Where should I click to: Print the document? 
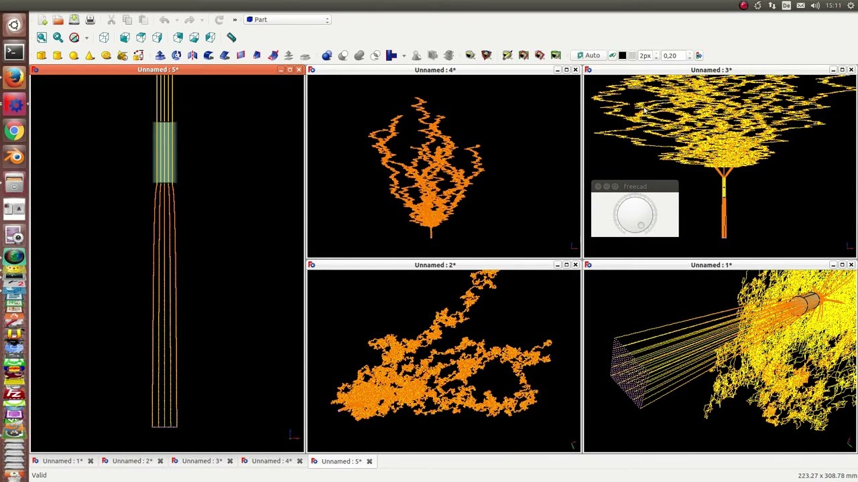[90, 19]
